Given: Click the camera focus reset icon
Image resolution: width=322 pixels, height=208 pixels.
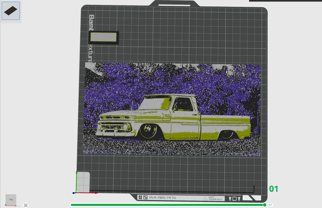Looking at the screenshot, I should [x=26, y=205].
